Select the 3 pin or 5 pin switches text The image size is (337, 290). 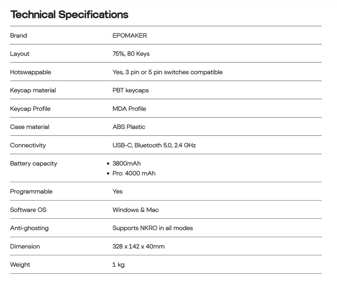(167, 72)
